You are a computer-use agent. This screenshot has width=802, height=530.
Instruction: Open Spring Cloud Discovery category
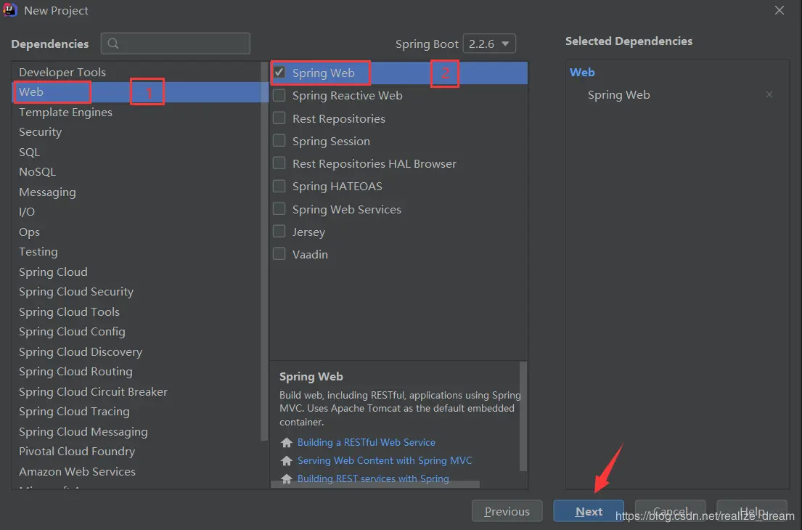click(136, 351)
